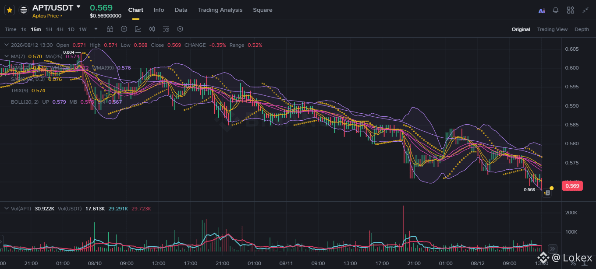Toggle the percent scale icon

click(x=573, y=263)
